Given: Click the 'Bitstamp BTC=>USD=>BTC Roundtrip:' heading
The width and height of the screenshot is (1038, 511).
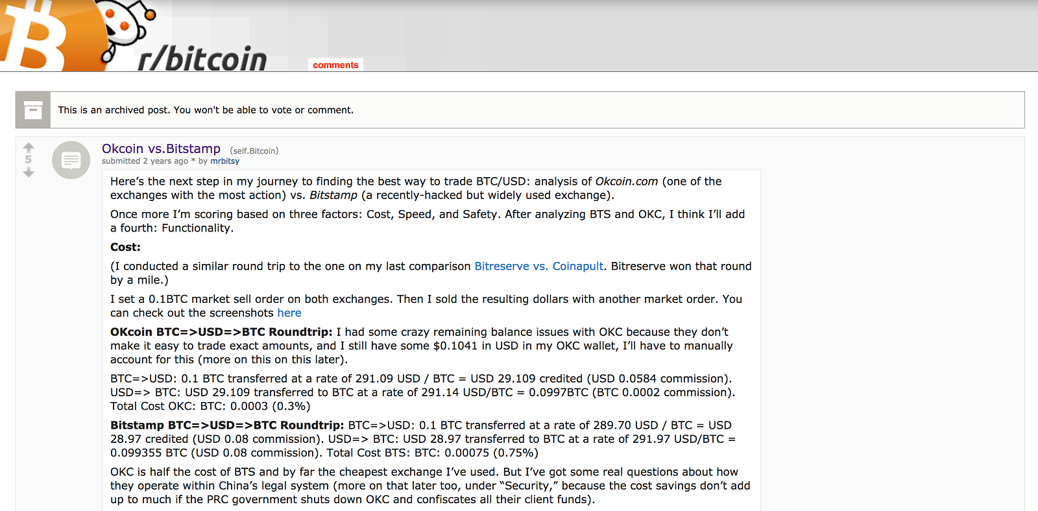Looking at the screenshot, I should (227, 425).
